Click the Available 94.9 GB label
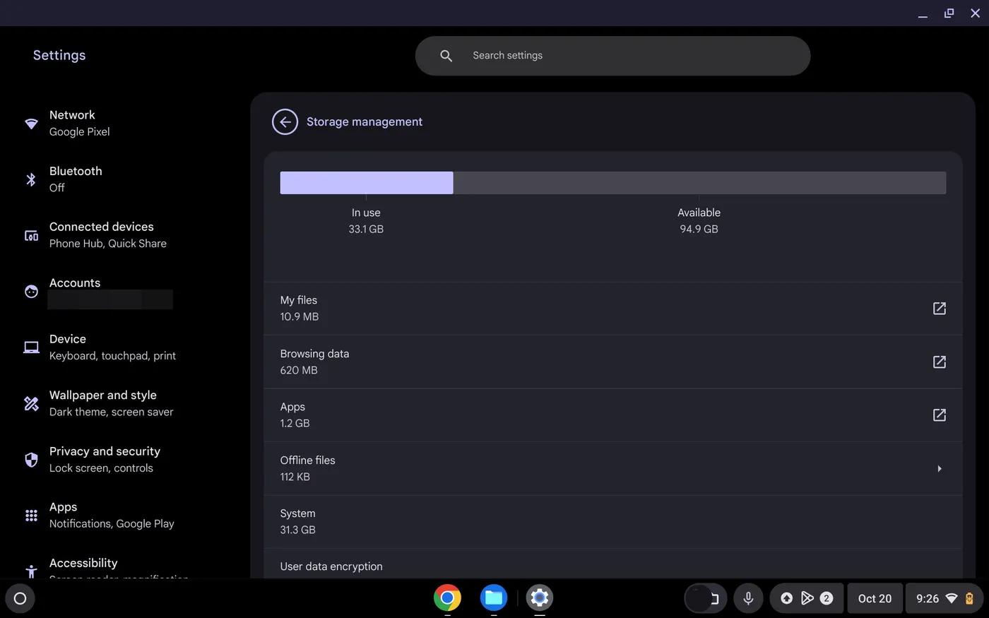The image size is (989, 618). pos(699,220)
